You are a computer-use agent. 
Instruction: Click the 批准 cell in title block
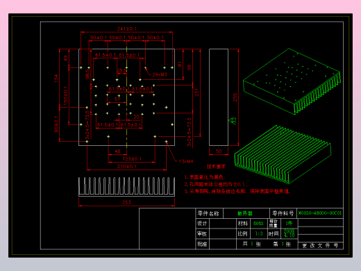click(x=202, y=244)
